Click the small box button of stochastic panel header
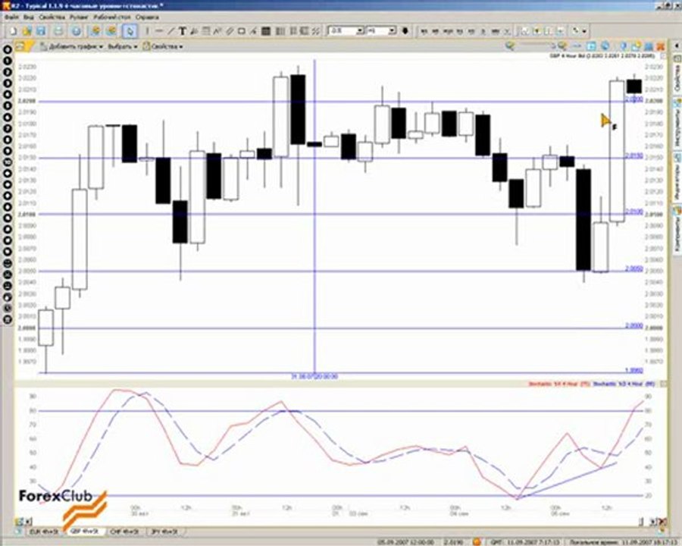The width and height of the screenshot is (682, 546). click(x=663, y=384)
